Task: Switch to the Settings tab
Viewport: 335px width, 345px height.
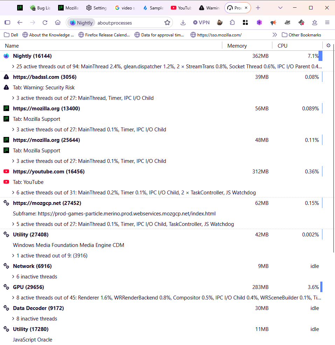Action: click(96, 8)
